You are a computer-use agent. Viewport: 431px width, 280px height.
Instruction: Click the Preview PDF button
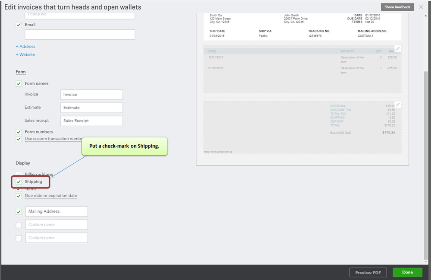point(368,272)
